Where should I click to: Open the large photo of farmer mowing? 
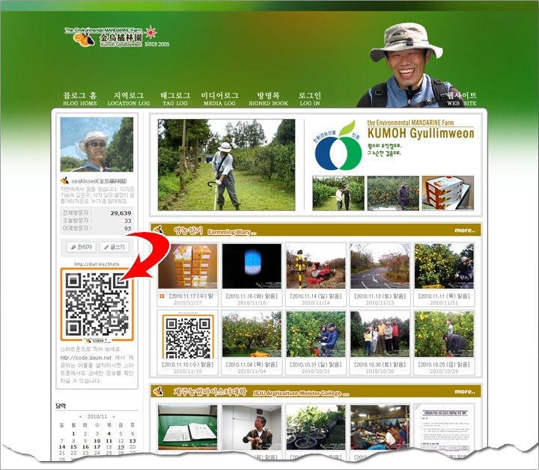(x=227, y=165)
